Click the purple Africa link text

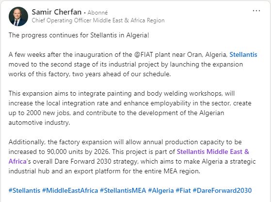pyautogui.click(x=17, y=162)
